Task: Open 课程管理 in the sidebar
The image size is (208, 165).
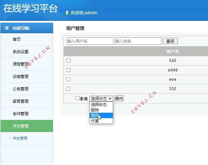Action: click(x=27, y=64)
